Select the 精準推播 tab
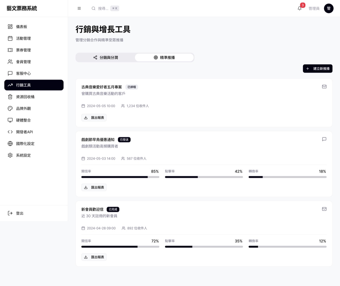 click(x=164, y=57)
